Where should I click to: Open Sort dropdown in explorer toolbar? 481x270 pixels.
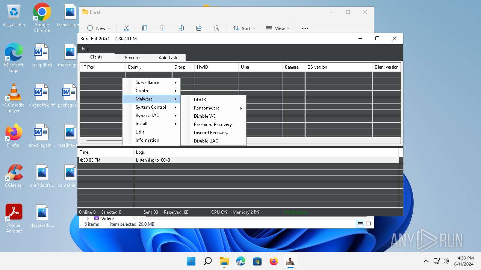(244, 28)
